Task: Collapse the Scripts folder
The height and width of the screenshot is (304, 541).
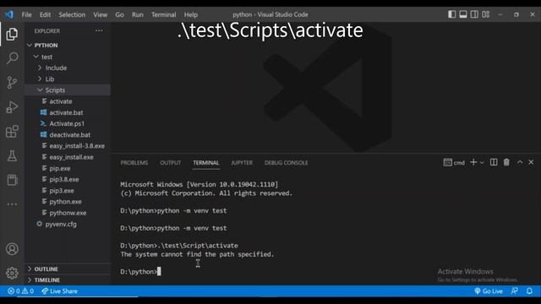Action: [x=68, y=90]
